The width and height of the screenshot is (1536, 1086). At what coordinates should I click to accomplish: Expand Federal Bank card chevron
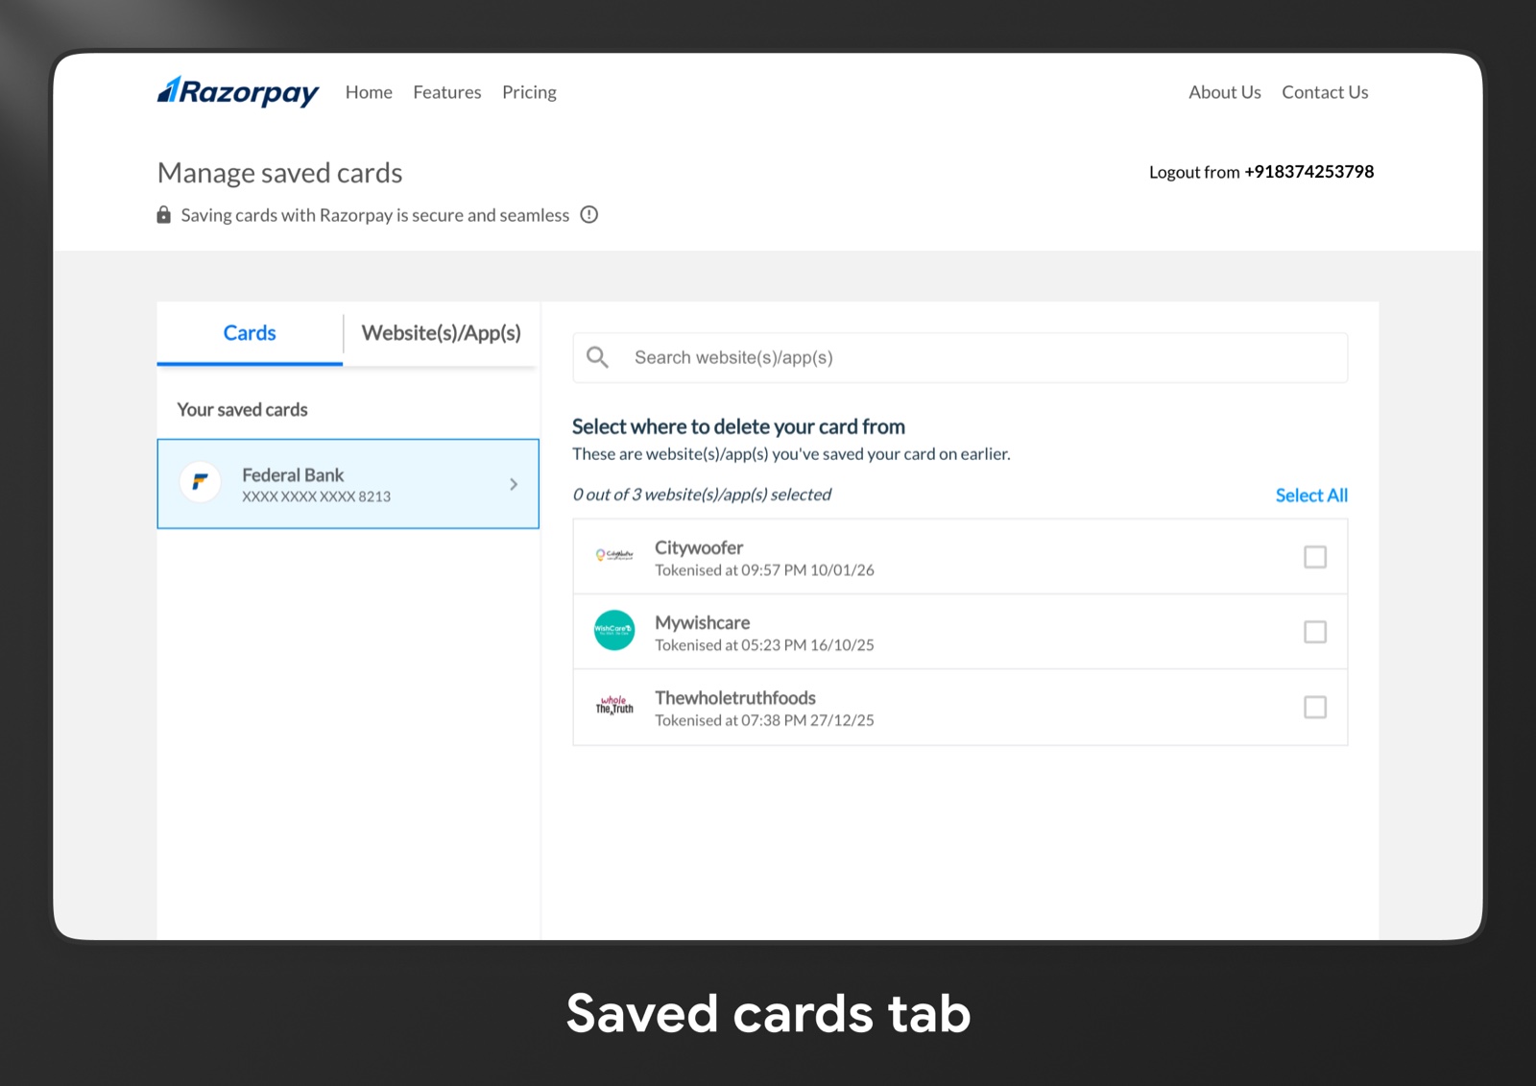pos(514,485)
